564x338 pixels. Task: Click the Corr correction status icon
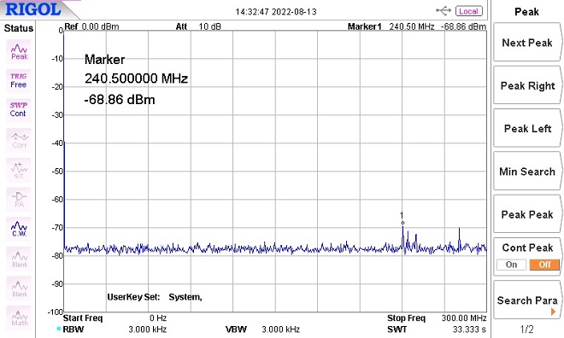pyautogui.click(x=19, y=140)
